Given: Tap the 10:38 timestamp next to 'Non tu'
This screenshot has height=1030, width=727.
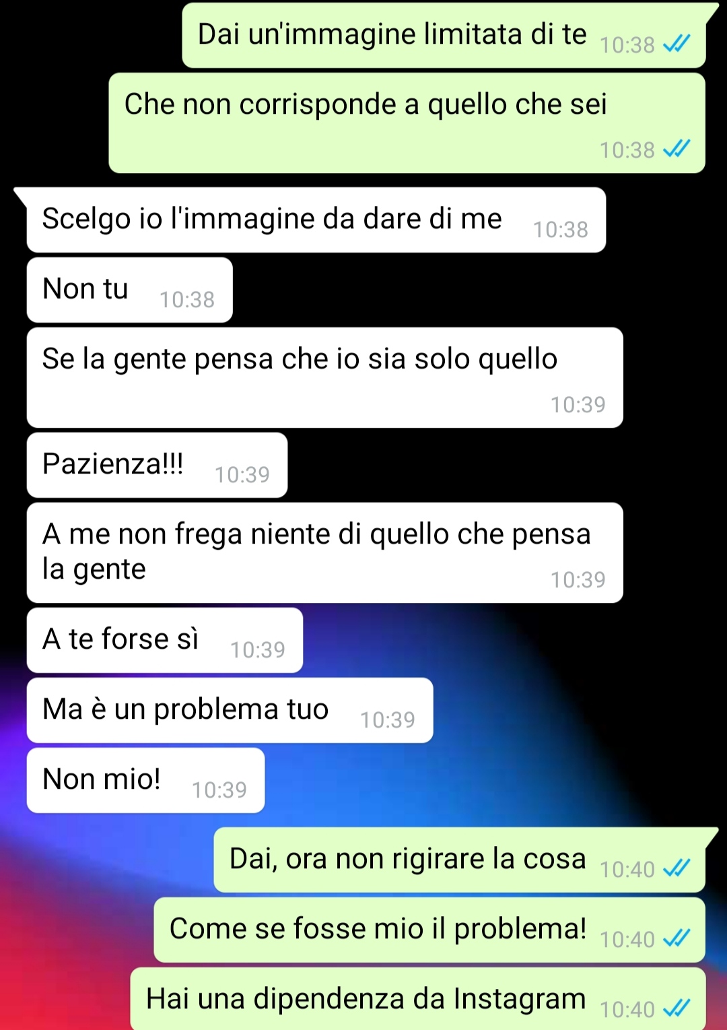Looking at the screenshot, I should 187,300.
